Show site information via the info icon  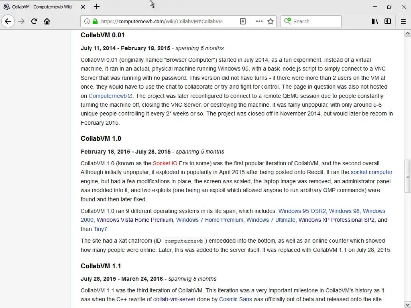pyautogui.click(x=87, y=21)
